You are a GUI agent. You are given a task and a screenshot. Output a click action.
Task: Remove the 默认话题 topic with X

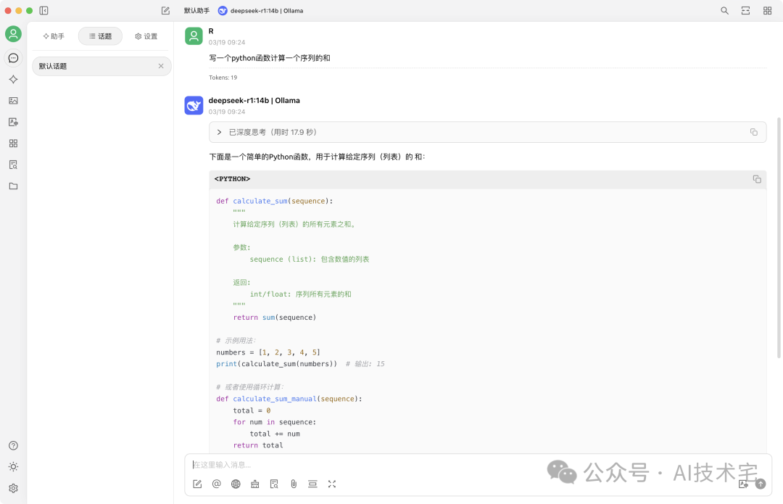(161, 66)
